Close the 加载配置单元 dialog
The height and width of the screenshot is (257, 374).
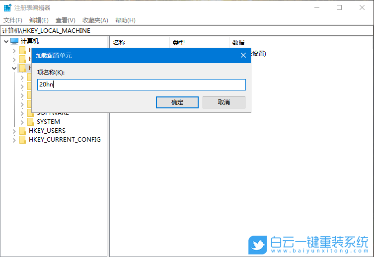tap(243, 55)
